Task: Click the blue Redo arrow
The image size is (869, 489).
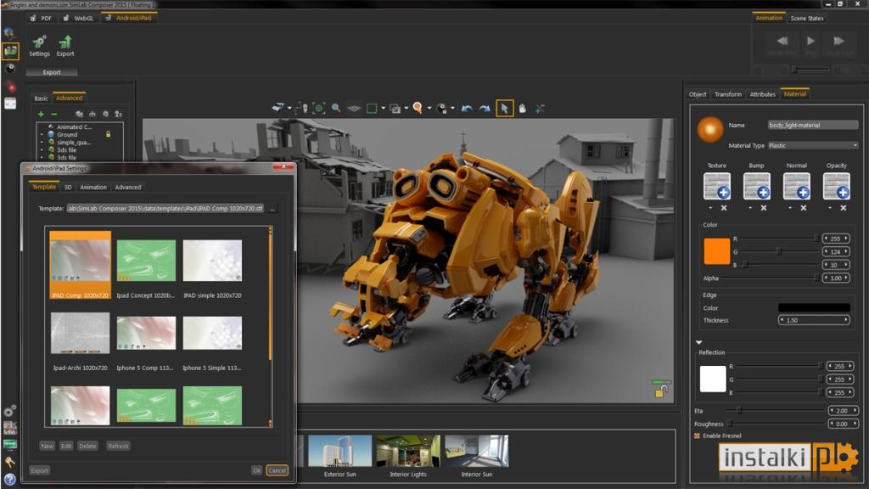Action: pyautogui.click(x=485, y=109)
